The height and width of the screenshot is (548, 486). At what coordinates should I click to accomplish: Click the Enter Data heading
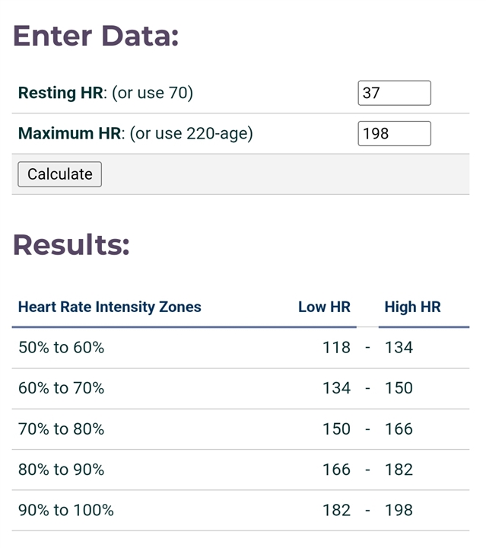[96, 36]
